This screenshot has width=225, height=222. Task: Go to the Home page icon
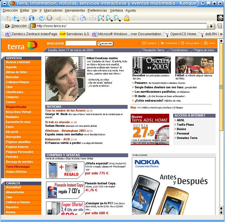click(32, 18)
